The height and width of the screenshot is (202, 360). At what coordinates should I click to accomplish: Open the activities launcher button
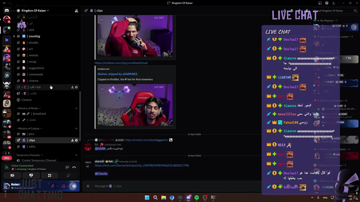[x=49, y=175]
